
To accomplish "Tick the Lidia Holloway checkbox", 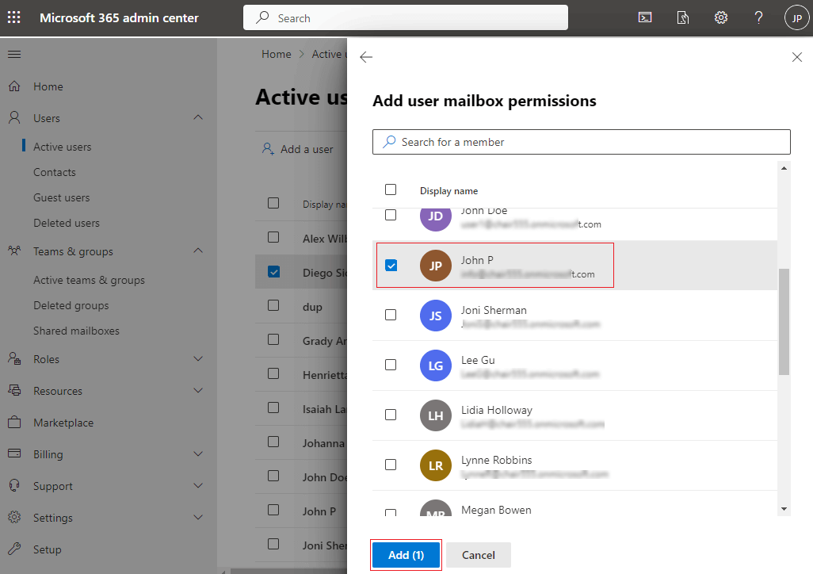I will point(391,415).
